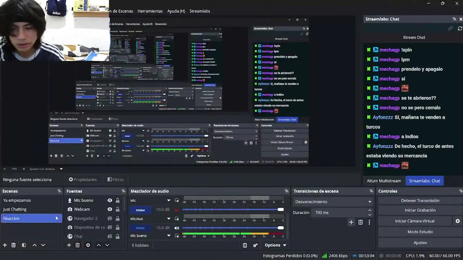Click Iniciar Cámara Virtual button

415,221
